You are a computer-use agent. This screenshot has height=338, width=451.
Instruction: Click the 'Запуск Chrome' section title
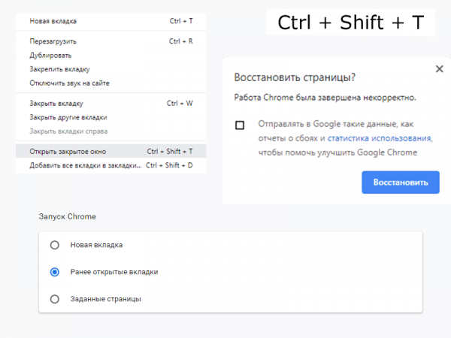pos(68,216)
